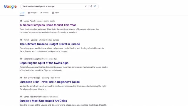Click the National Geographic site name
Image resolution: width=188 pixels, height=106 pixels.
(32, 59)
